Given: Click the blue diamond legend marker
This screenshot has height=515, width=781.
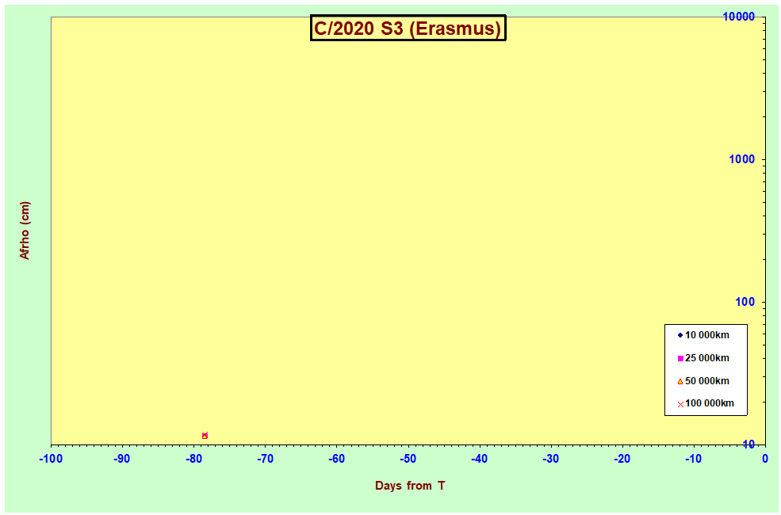Looking at the screenshot, I should [x=680, y=335].
